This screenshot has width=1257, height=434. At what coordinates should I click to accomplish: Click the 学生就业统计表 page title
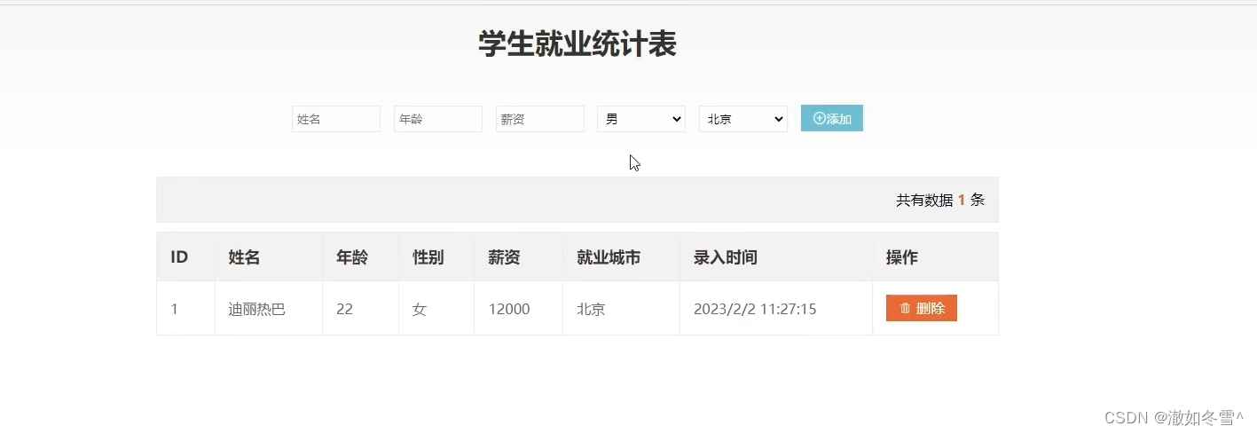[577, 43]
